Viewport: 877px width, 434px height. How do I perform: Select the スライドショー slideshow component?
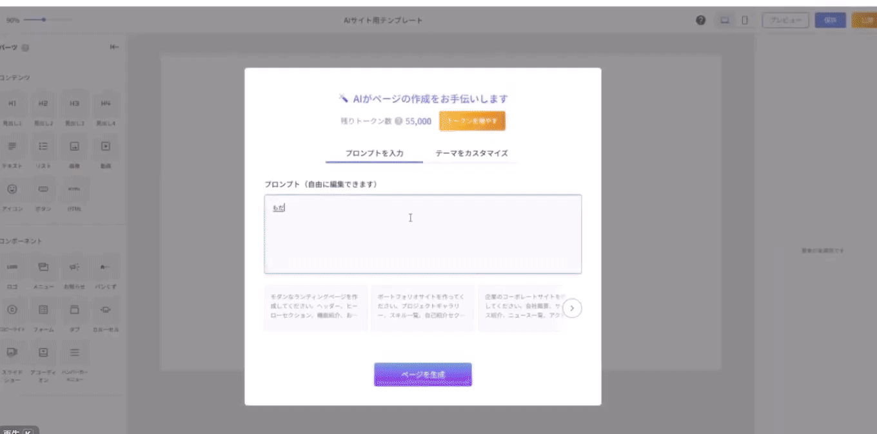tap(12, 352)
